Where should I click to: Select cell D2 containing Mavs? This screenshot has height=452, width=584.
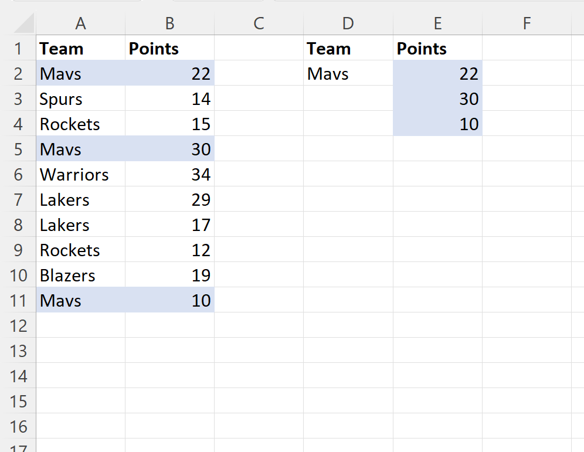[348, 73]
